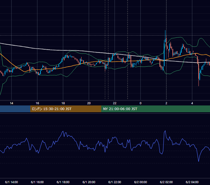
Task: Click the NY 21:00-06:00 JST session bar
Action: click(x=155, y=109)
